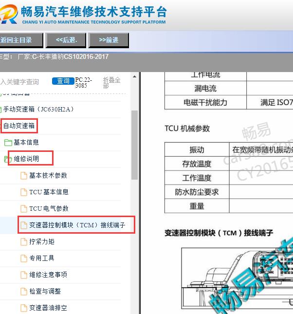Screen dimensions: 293x314
Task: Click the 变速器控制模块（TCM）接线端子 content heading
Action: [x=219, y=233]
